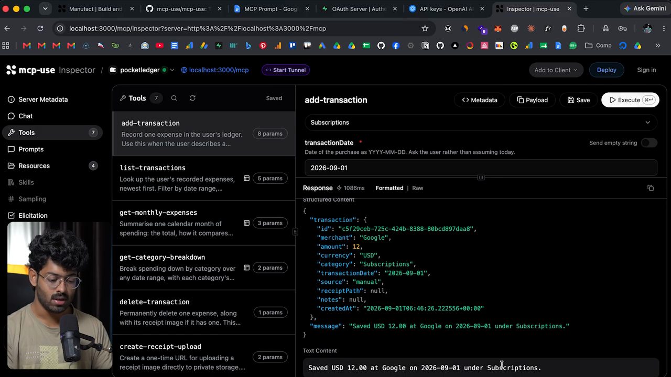Image resolution: width=671 pixels, height=377 pixels.
Task: Click the Sign in link
Action: coord(646,70)
